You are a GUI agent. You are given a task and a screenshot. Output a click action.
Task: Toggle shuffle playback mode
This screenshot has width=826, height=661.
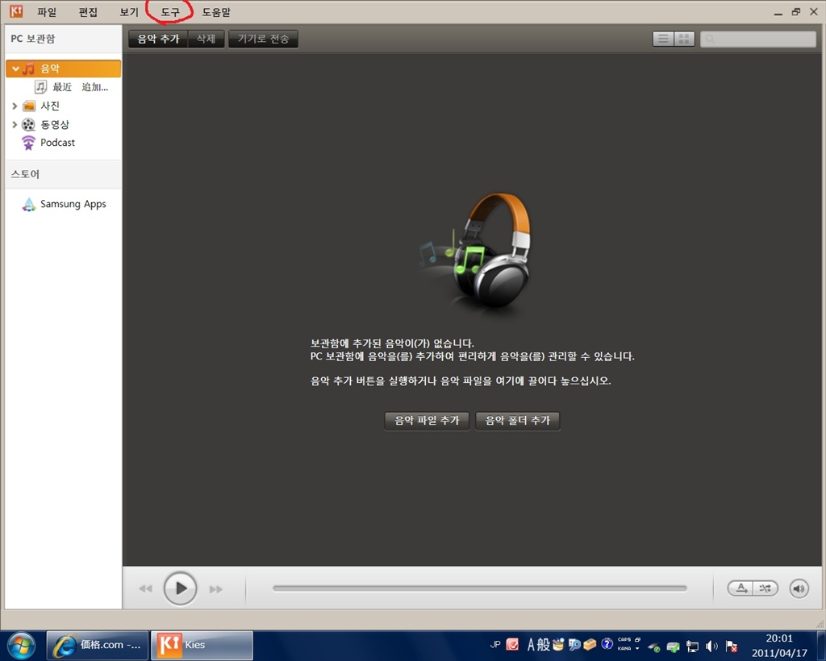pos(766,588)
